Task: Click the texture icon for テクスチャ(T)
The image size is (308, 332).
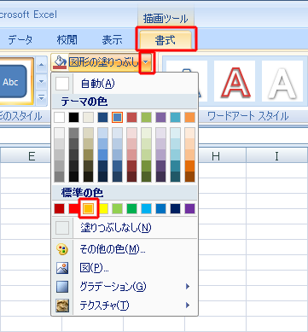Action: pyautogui.click(x=62, y=306)
